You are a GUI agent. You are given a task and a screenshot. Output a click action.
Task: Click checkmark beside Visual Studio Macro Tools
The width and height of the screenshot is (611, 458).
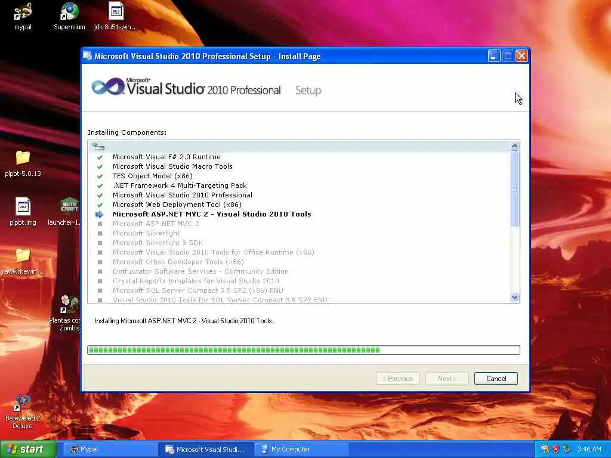coord(100,167)
